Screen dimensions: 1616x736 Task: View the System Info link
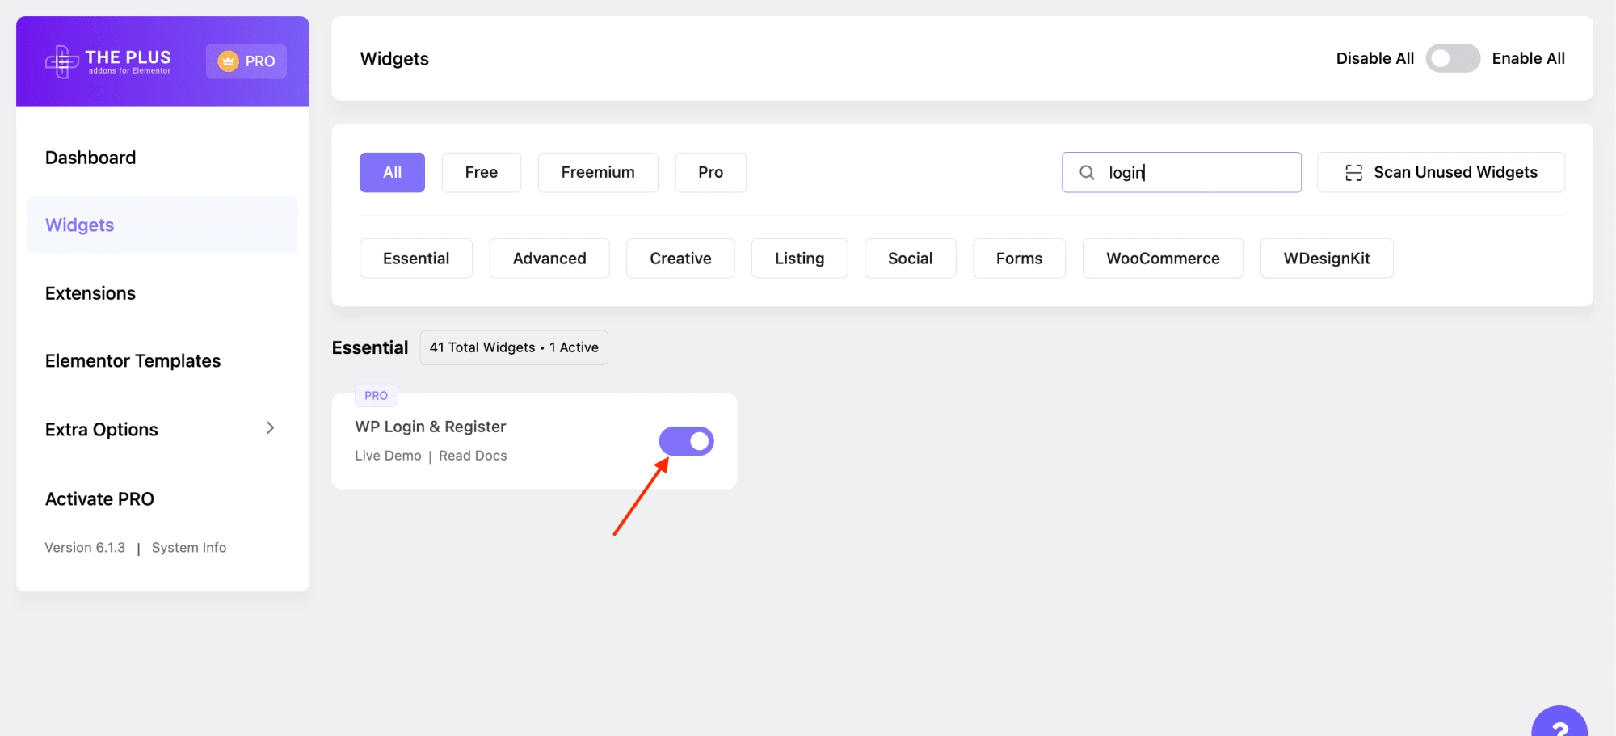tap(189, 548)
